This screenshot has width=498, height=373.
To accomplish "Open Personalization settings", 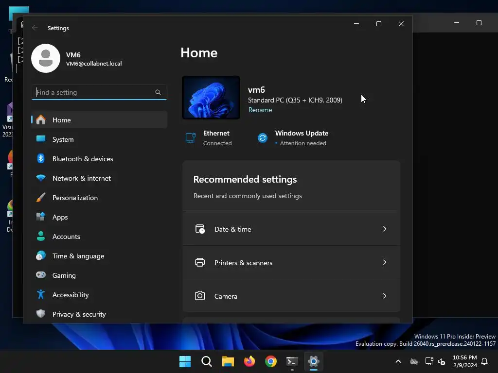I will (x=99, y=198).
